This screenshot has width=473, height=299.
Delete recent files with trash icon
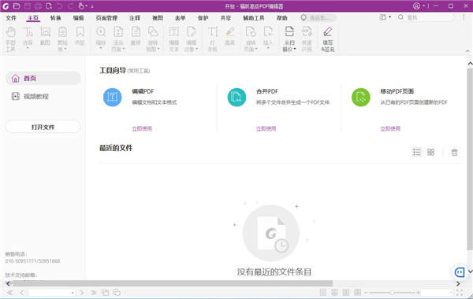point(454,152)
